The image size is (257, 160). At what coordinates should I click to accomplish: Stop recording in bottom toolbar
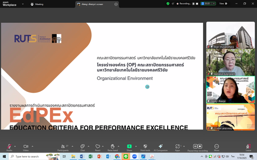200,146
